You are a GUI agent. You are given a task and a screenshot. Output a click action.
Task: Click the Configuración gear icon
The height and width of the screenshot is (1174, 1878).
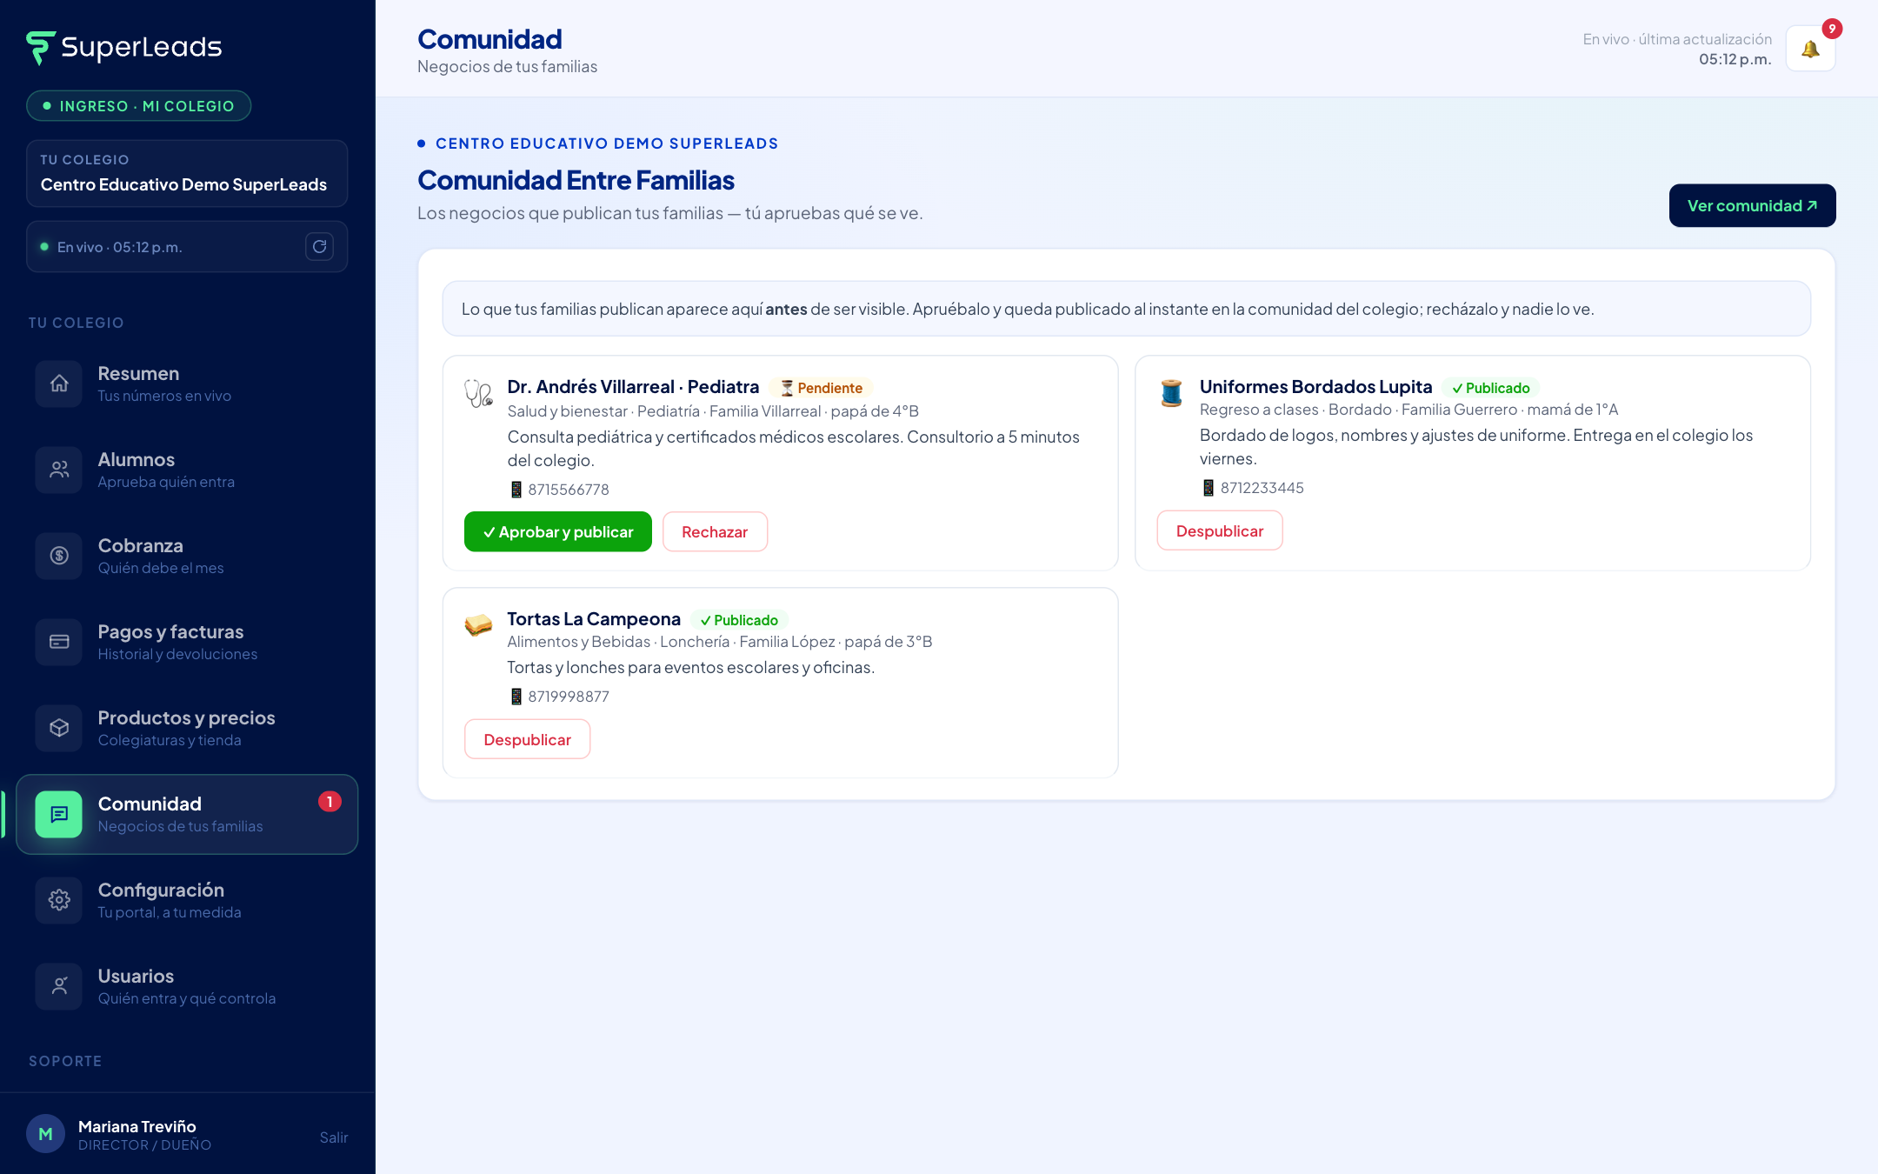59,900
